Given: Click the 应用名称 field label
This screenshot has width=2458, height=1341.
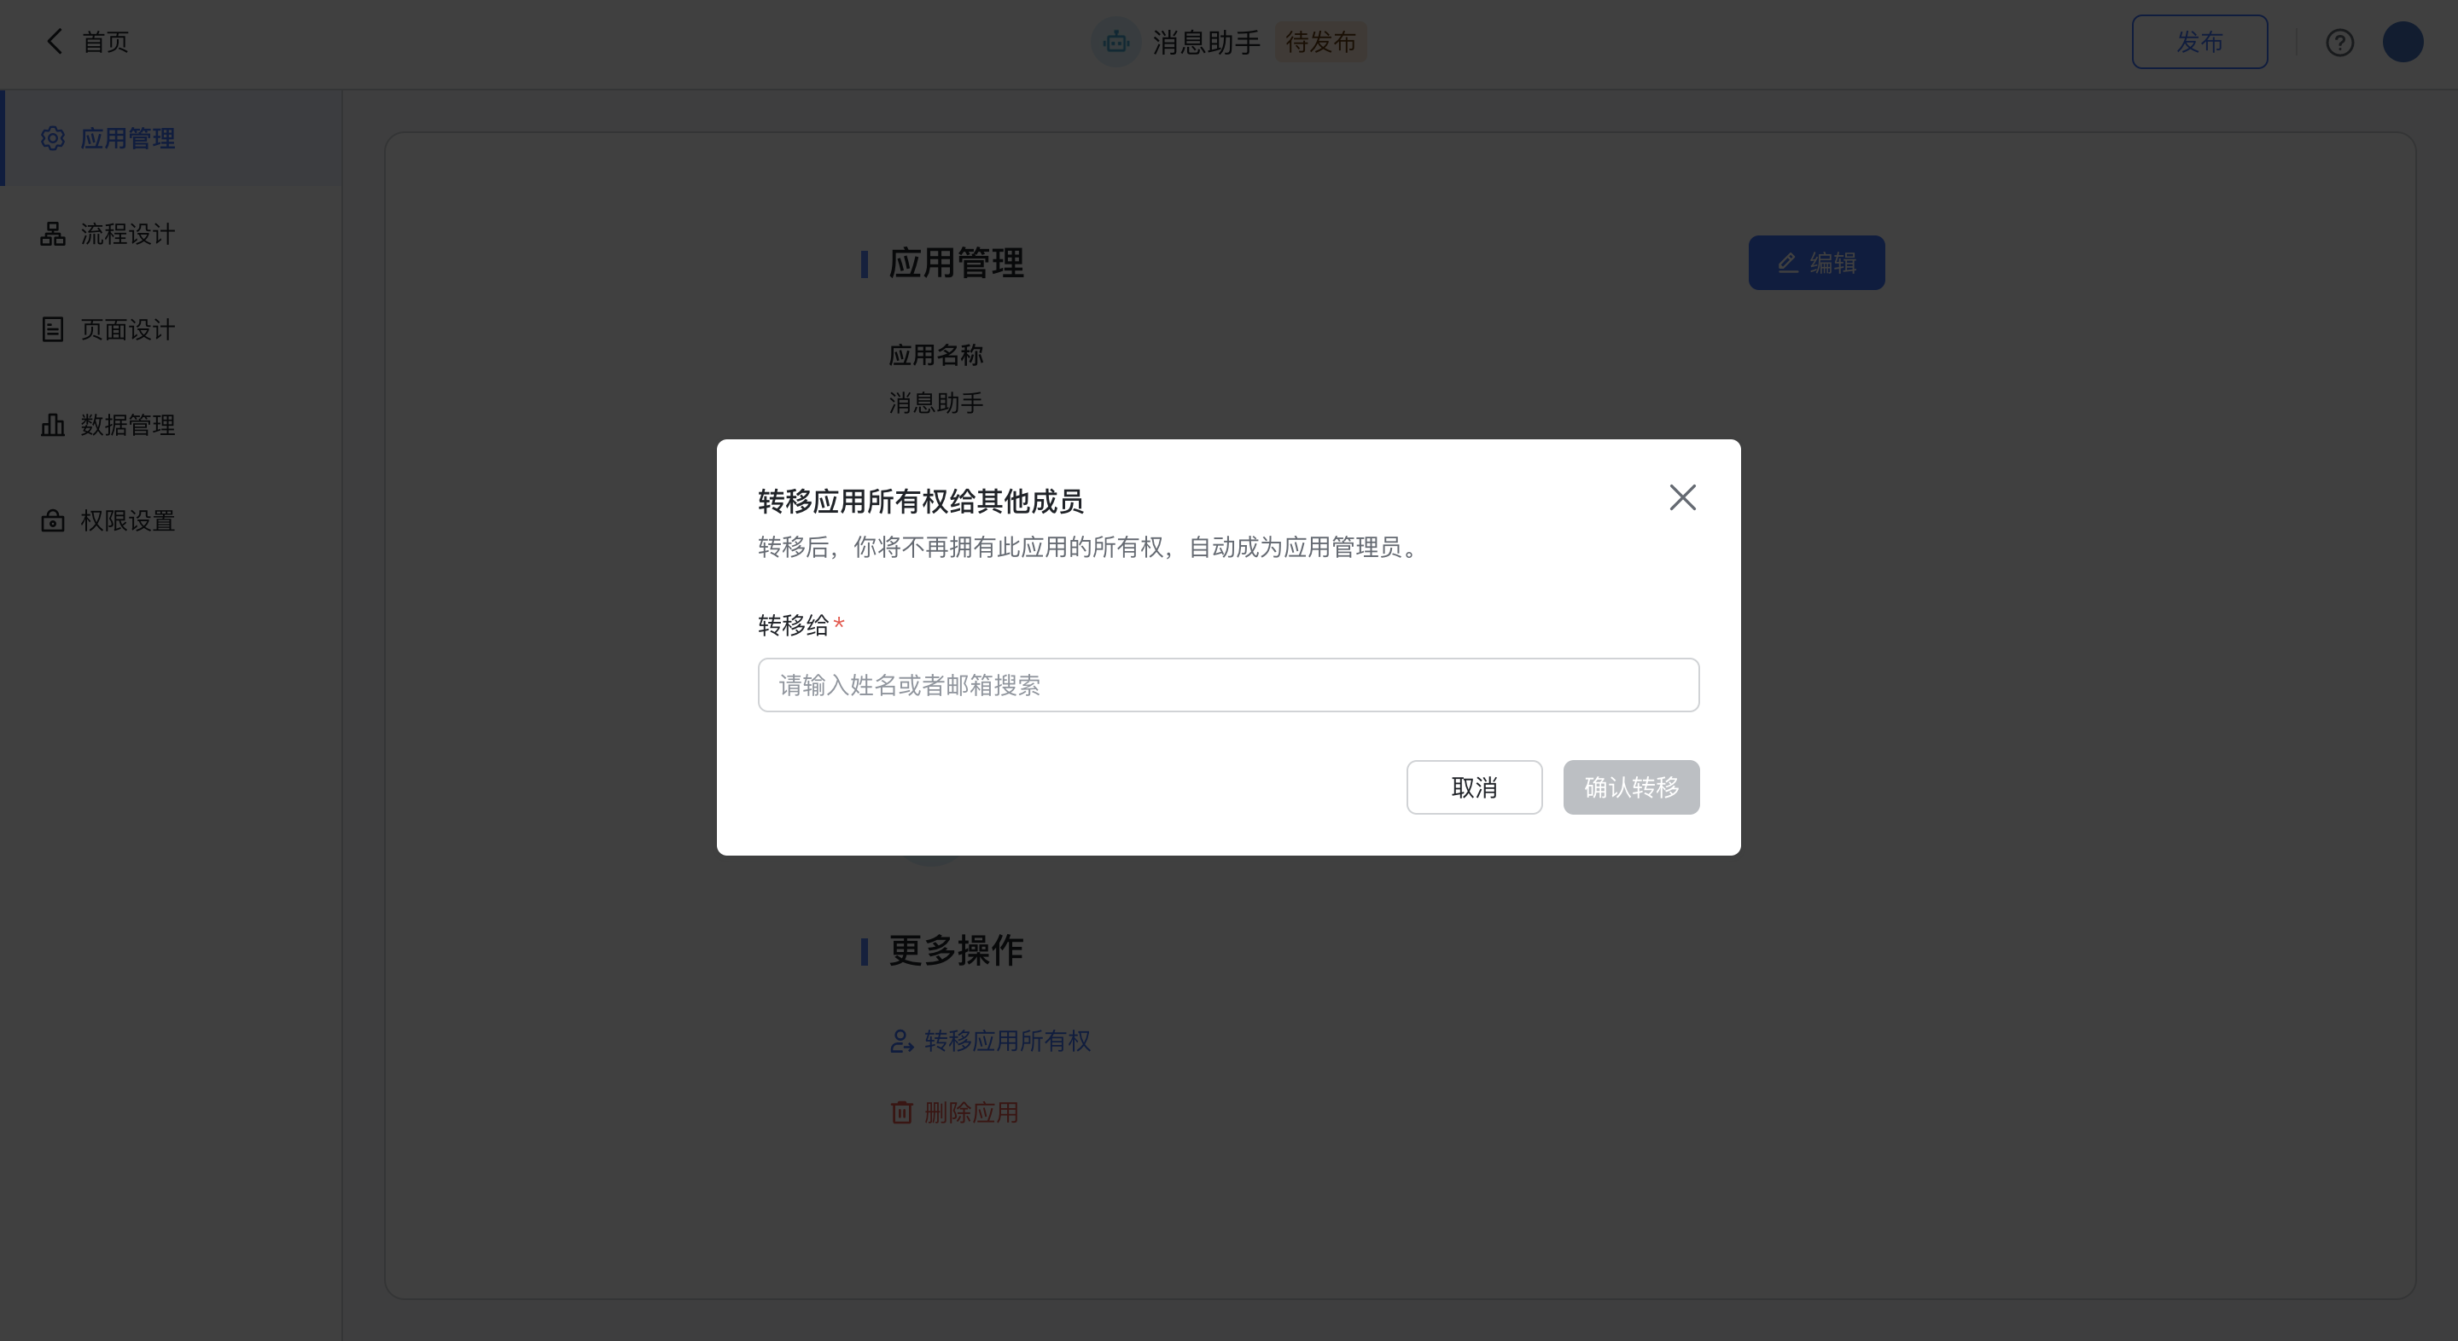Looking at the screenshot, I should click(935, 355).
